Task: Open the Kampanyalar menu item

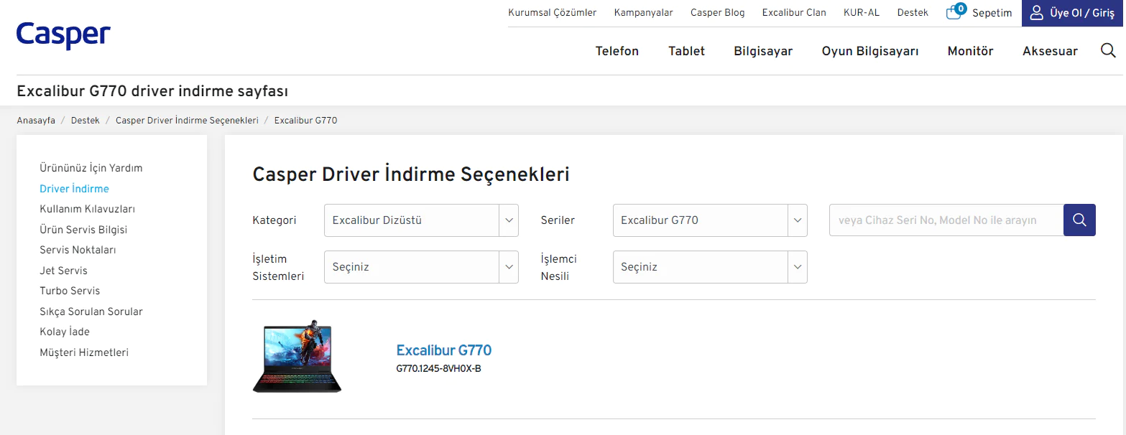Action: coord(643,12)
